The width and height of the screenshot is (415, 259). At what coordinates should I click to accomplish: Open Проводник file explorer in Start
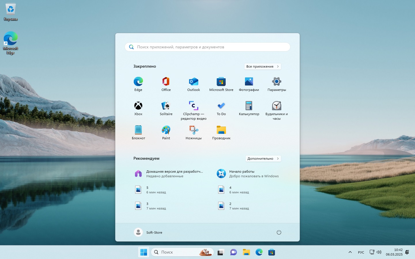221,132
